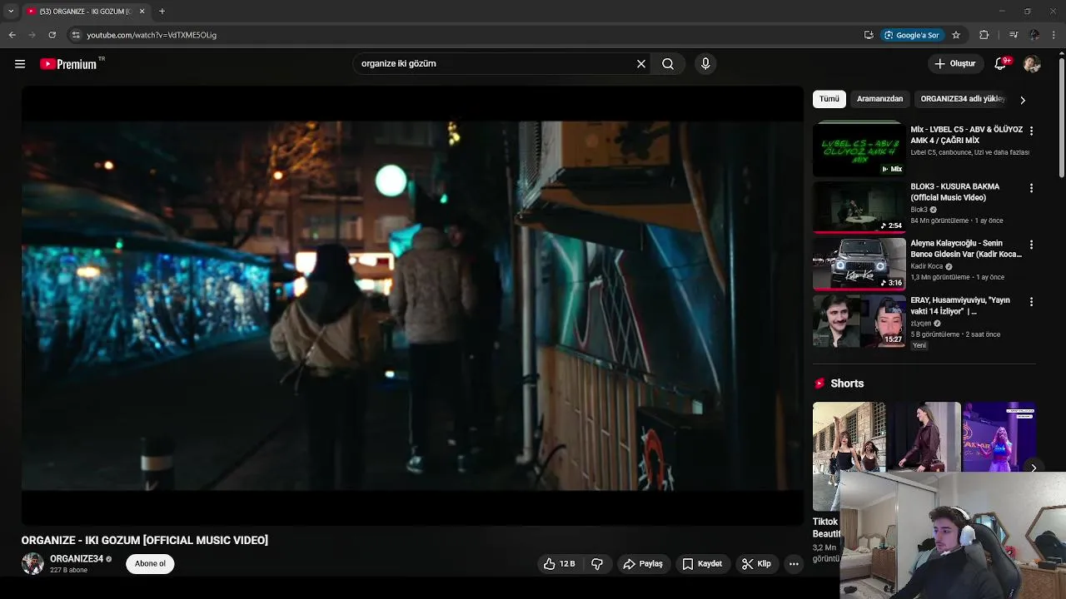Open the ERAY Husamviyuviyu video thumbnail

point(859,319)
